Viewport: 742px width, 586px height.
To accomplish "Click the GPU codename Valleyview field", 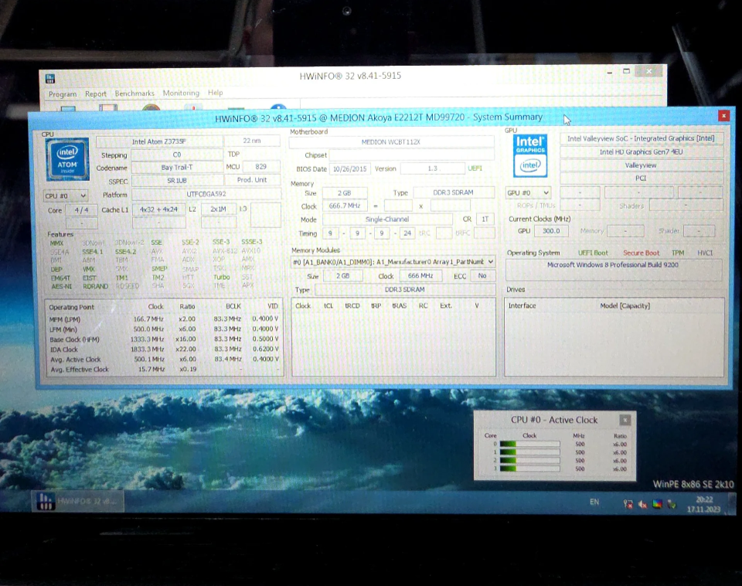I will point(641,165).
